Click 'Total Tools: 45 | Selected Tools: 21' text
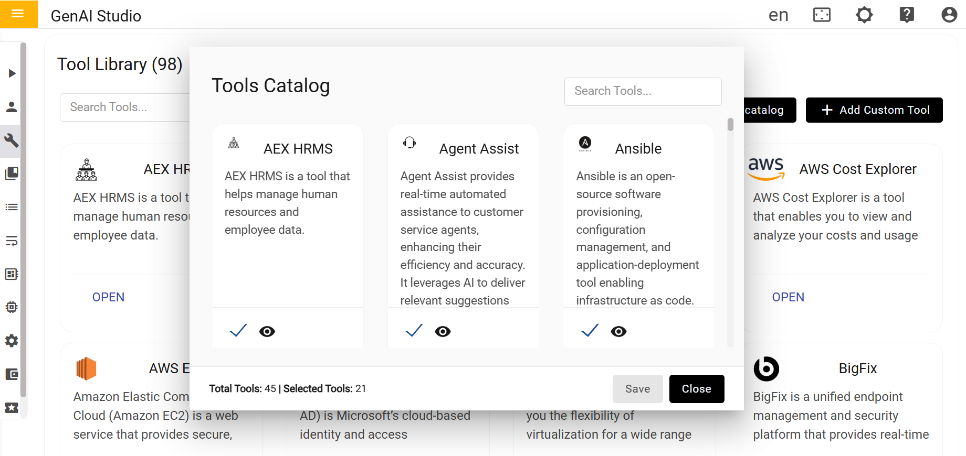The height and width of the screenshot is (456, 966). [288, 389]
